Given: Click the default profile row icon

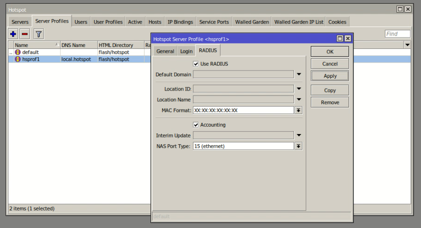Looking at the screenshot, I should [18, 52].
